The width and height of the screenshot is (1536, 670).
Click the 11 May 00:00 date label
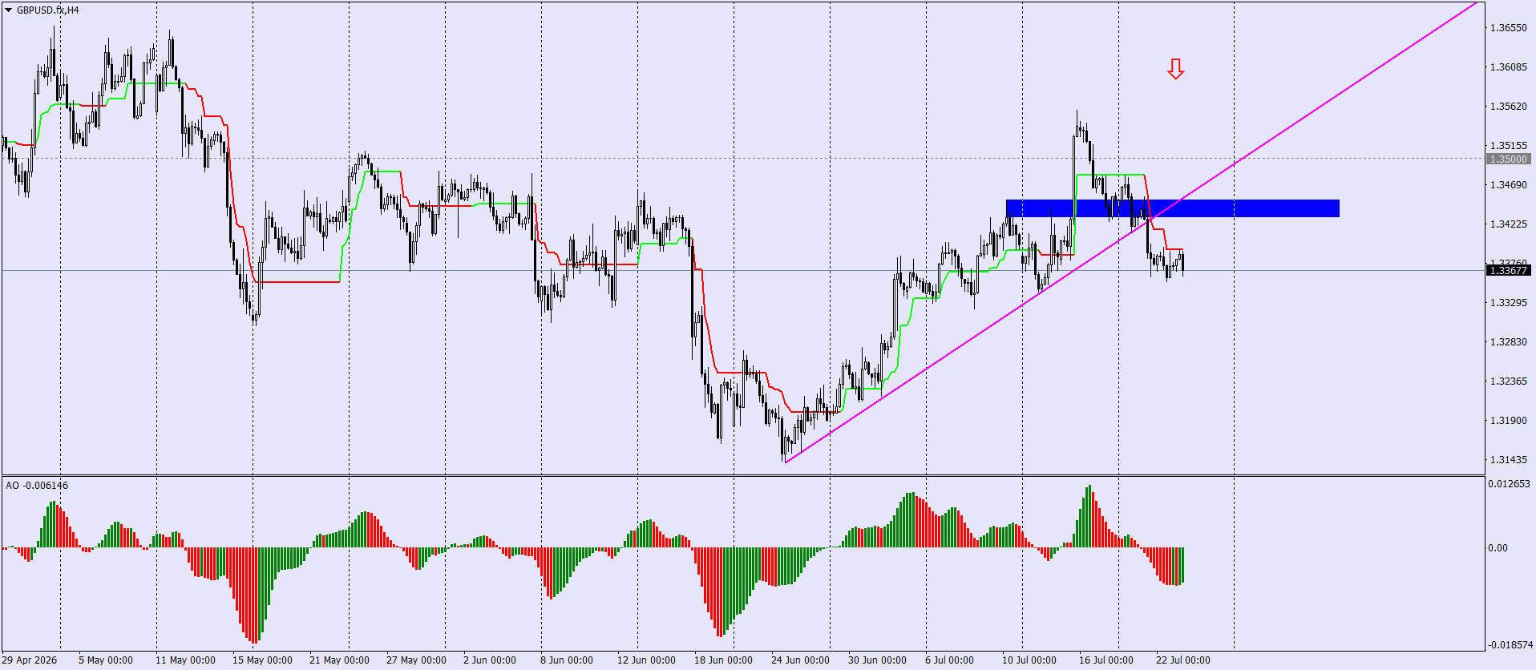185,660
